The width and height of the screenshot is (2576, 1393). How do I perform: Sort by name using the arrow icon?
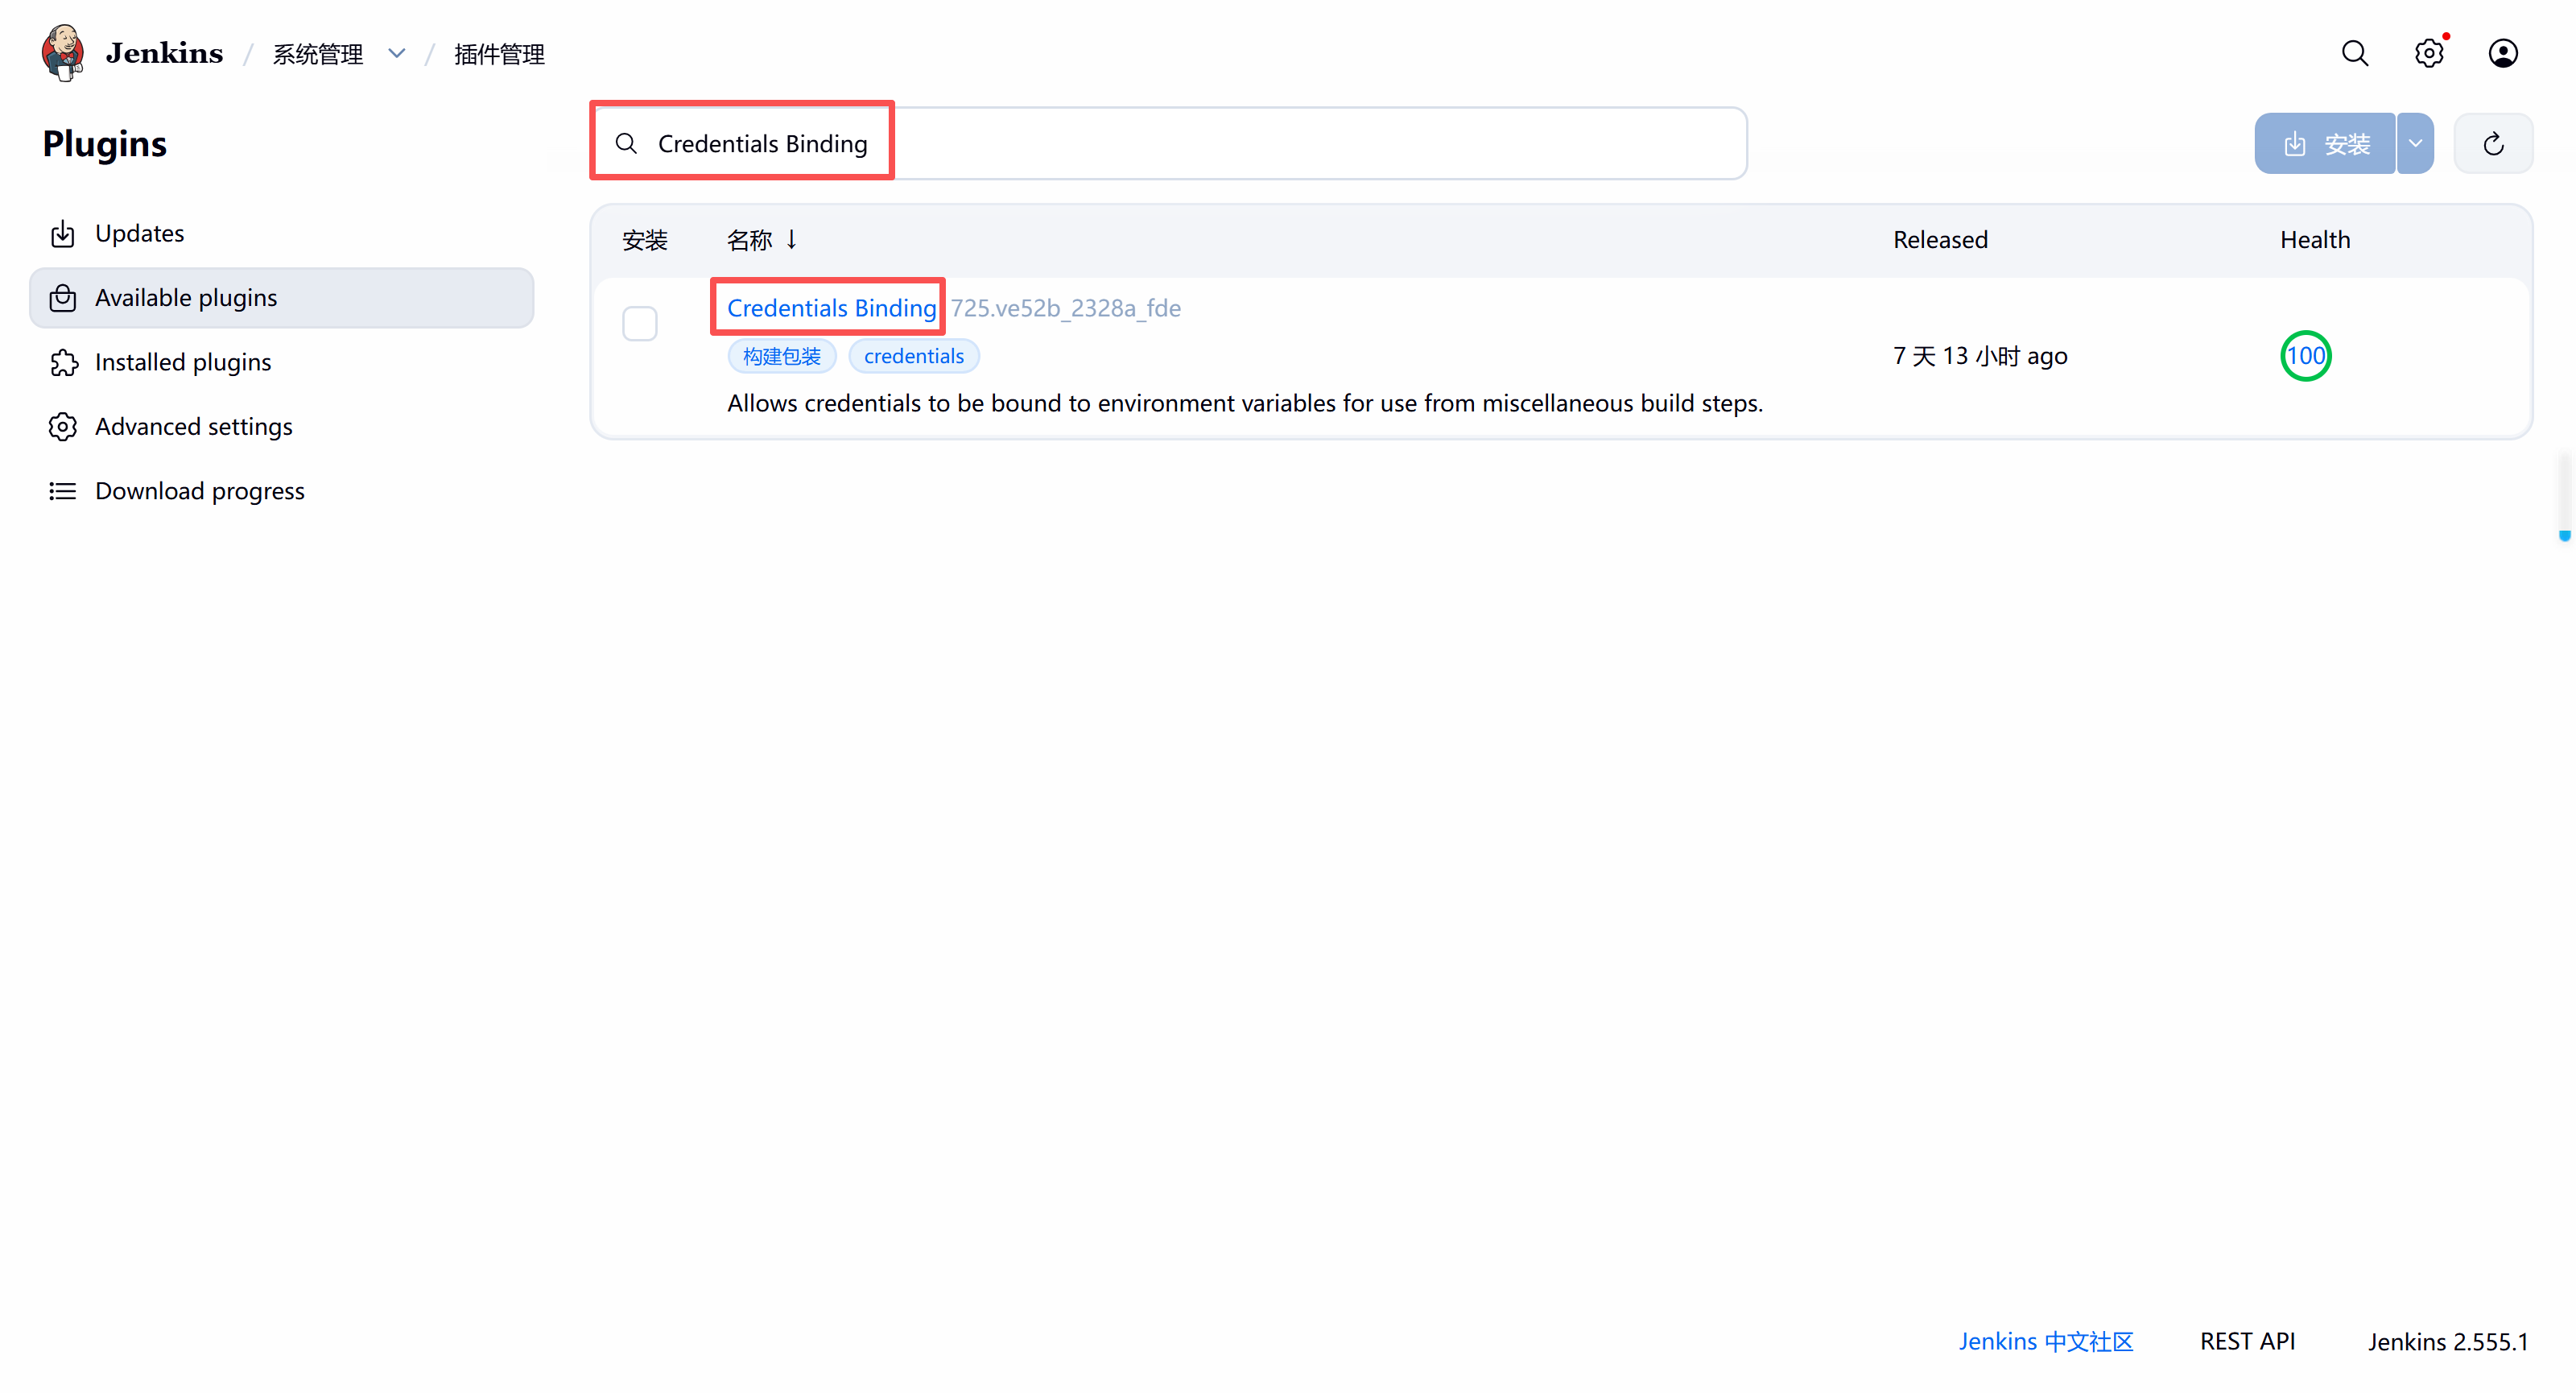click(x=791, y=239)
